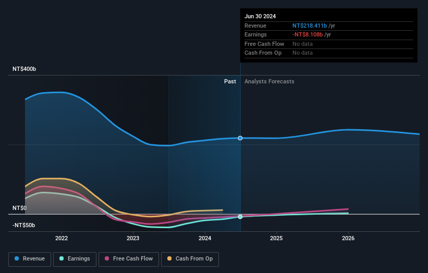This screenshot has width=428, height=273.
Task: Click the 2025 x-axis label
Action: pyautogui.click(x=276, y=238)
